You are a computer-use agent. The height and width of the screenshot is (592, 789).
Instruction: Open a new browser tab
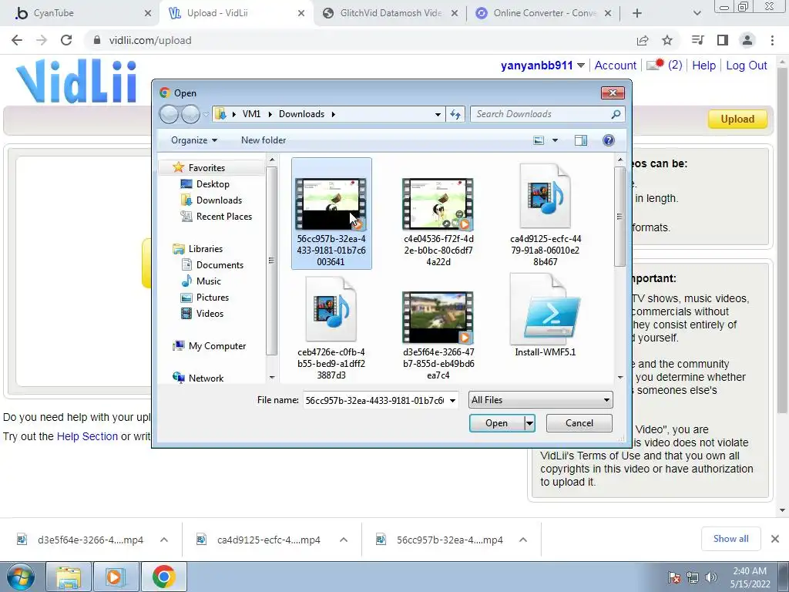point(637,13)
